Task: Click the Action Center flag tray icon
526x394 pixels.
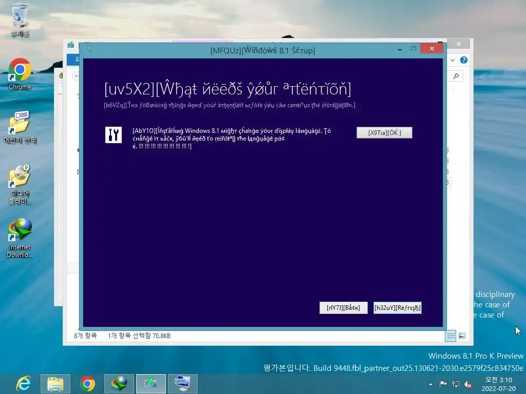Action: click(443, 384)
